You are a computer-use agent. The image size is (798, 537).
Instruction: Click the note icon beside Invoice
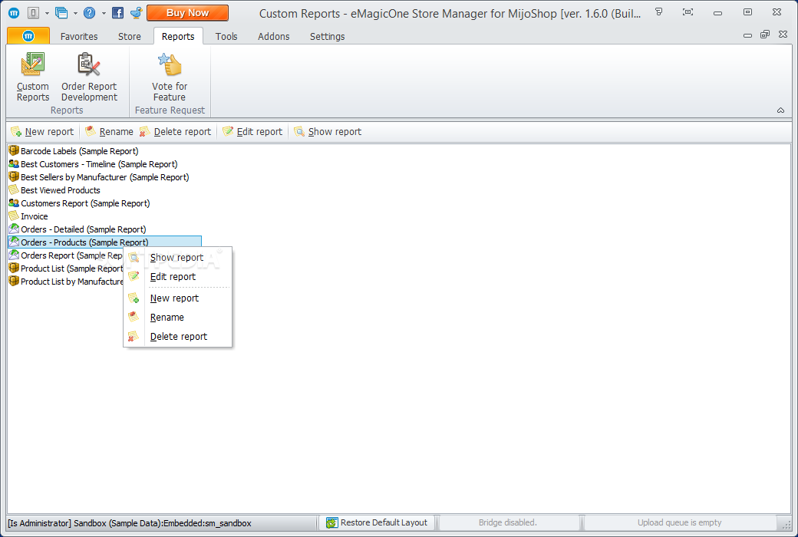click(x=14, y=216)
